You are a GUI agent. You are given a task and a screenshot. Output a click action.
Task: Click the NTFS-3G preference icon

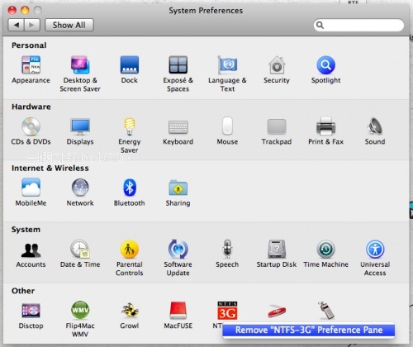click(x=227, y=311)
